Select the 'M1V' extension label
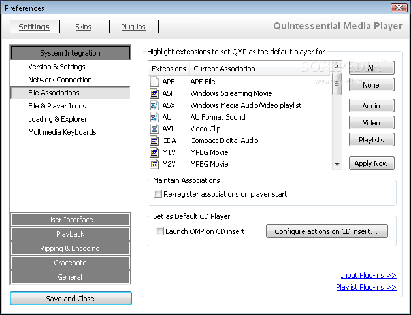 [x=169, y=152]
